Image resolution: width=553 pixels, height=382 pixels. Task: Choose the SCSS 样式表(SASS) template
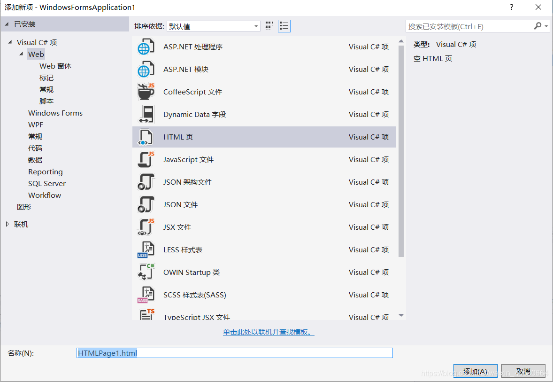tap(195, 295)
